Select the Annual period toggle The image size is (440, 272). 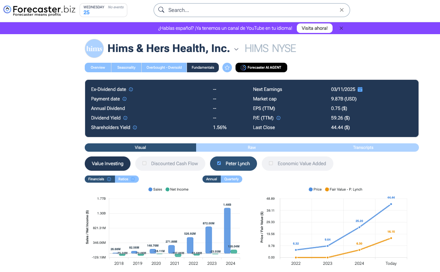(212, 179)
